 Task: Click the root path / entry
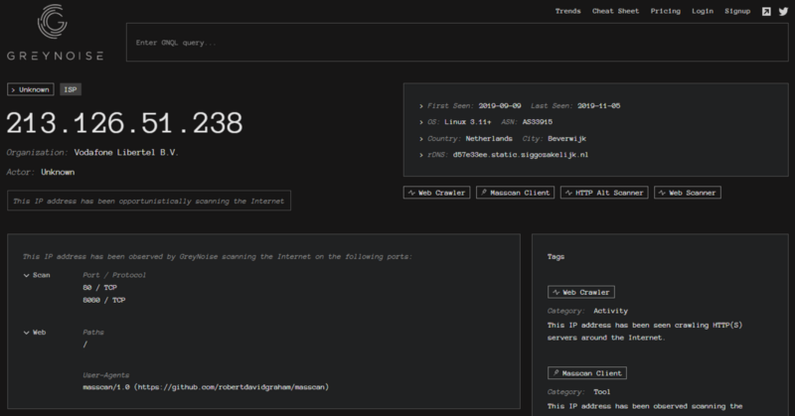click(x=85, y=346)
